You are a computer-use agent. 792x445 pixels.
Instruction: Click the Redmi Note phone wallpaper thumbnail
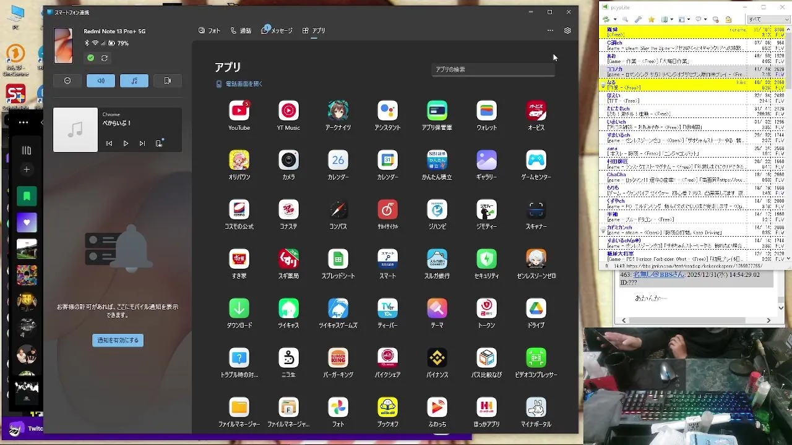point(63,45)
